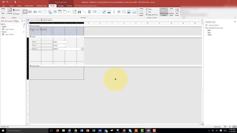Pick the Line control icon
Viewport: 237px width, 133px height.
[84, 12]
